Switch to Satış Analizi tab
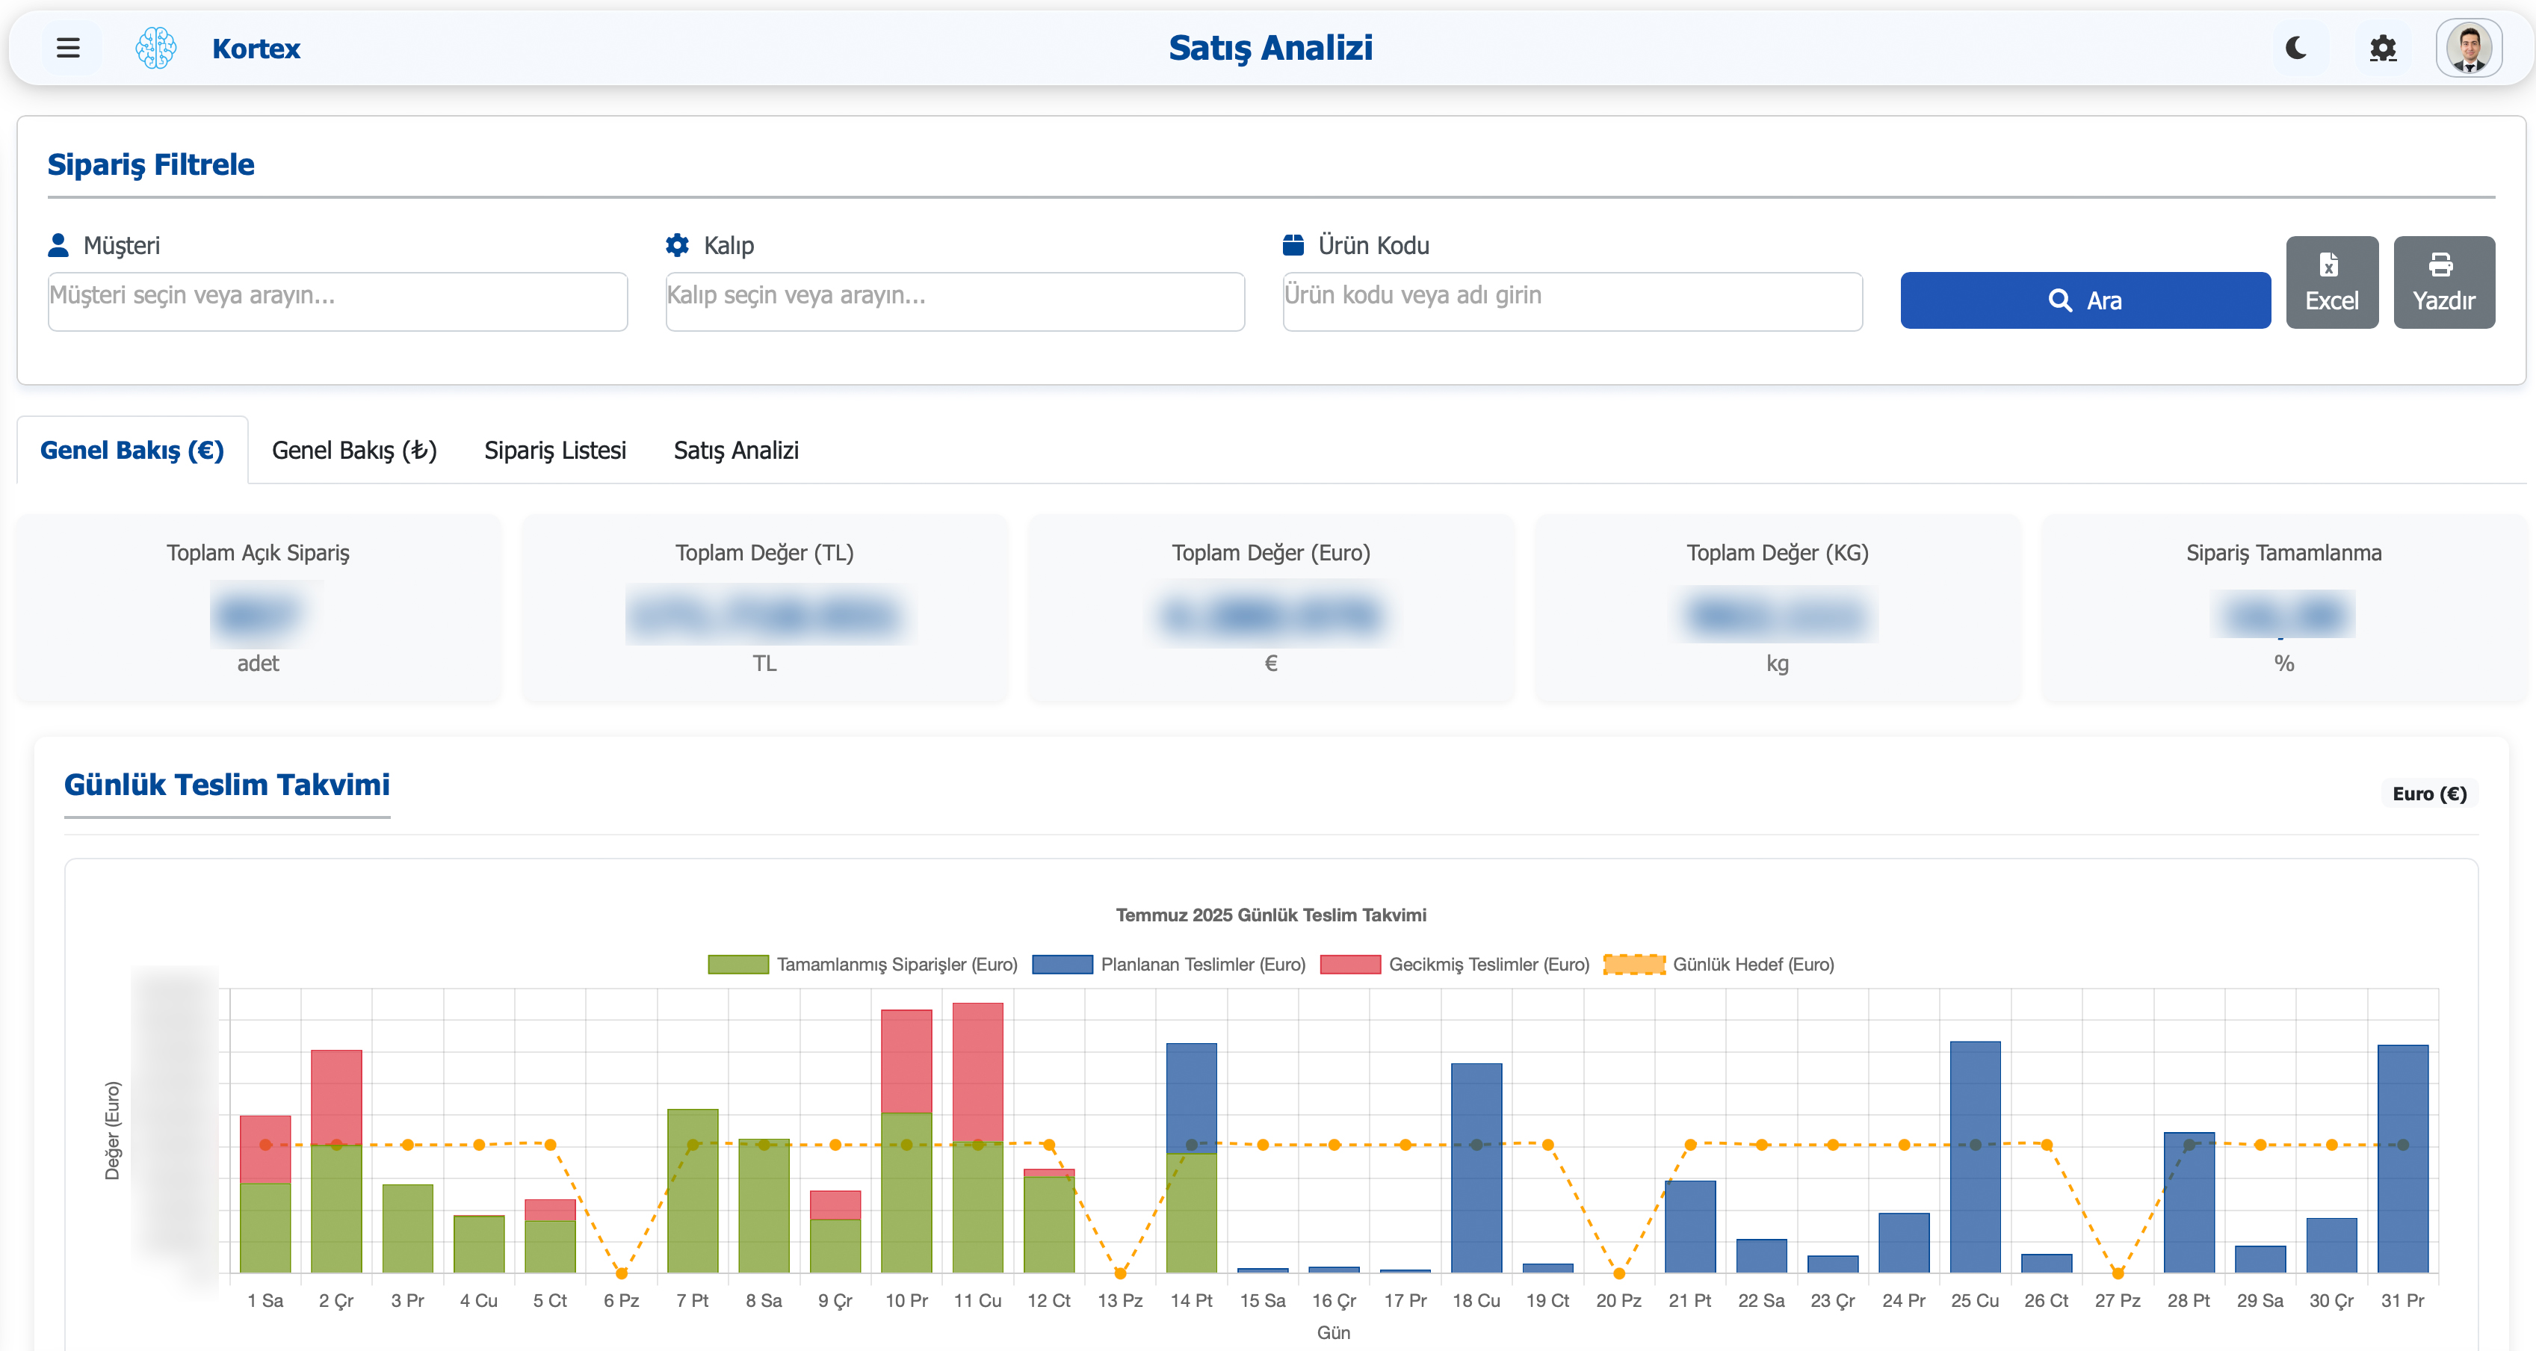Viewport: 2536px width, 1351px height. pyautogui.click(x=735, y=450)
